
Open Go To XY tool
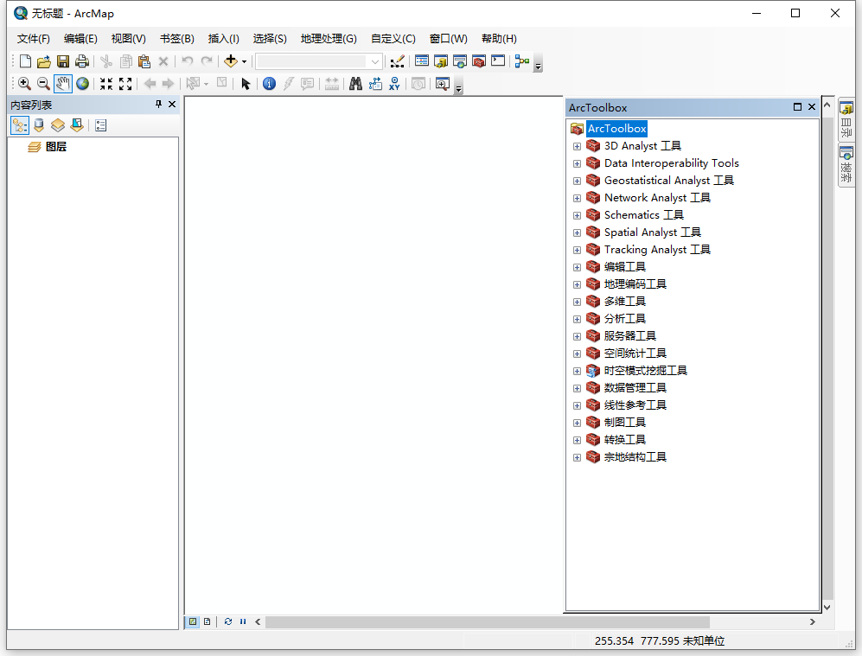(394, 84)
